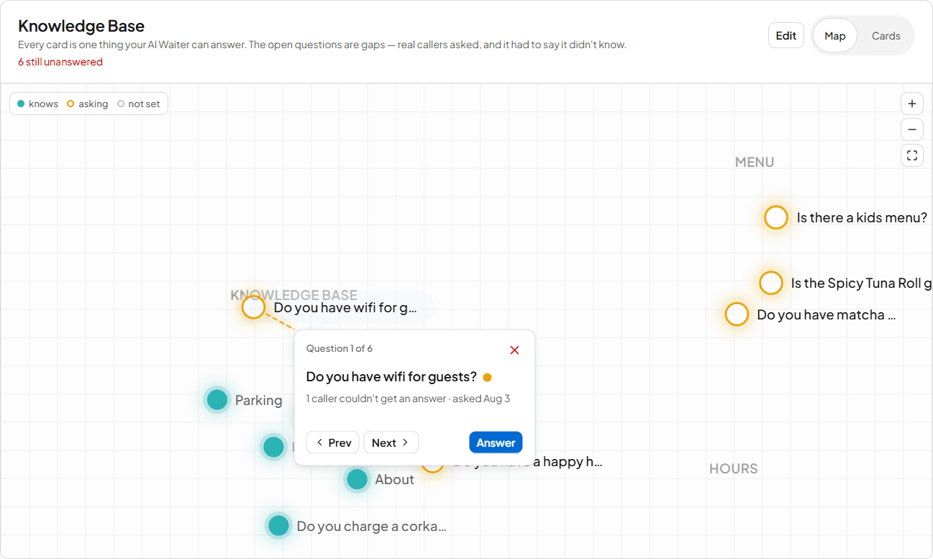Click 'Question 1 of 6' text
Screen dimensions: 933x559
[x=340, y=348]
